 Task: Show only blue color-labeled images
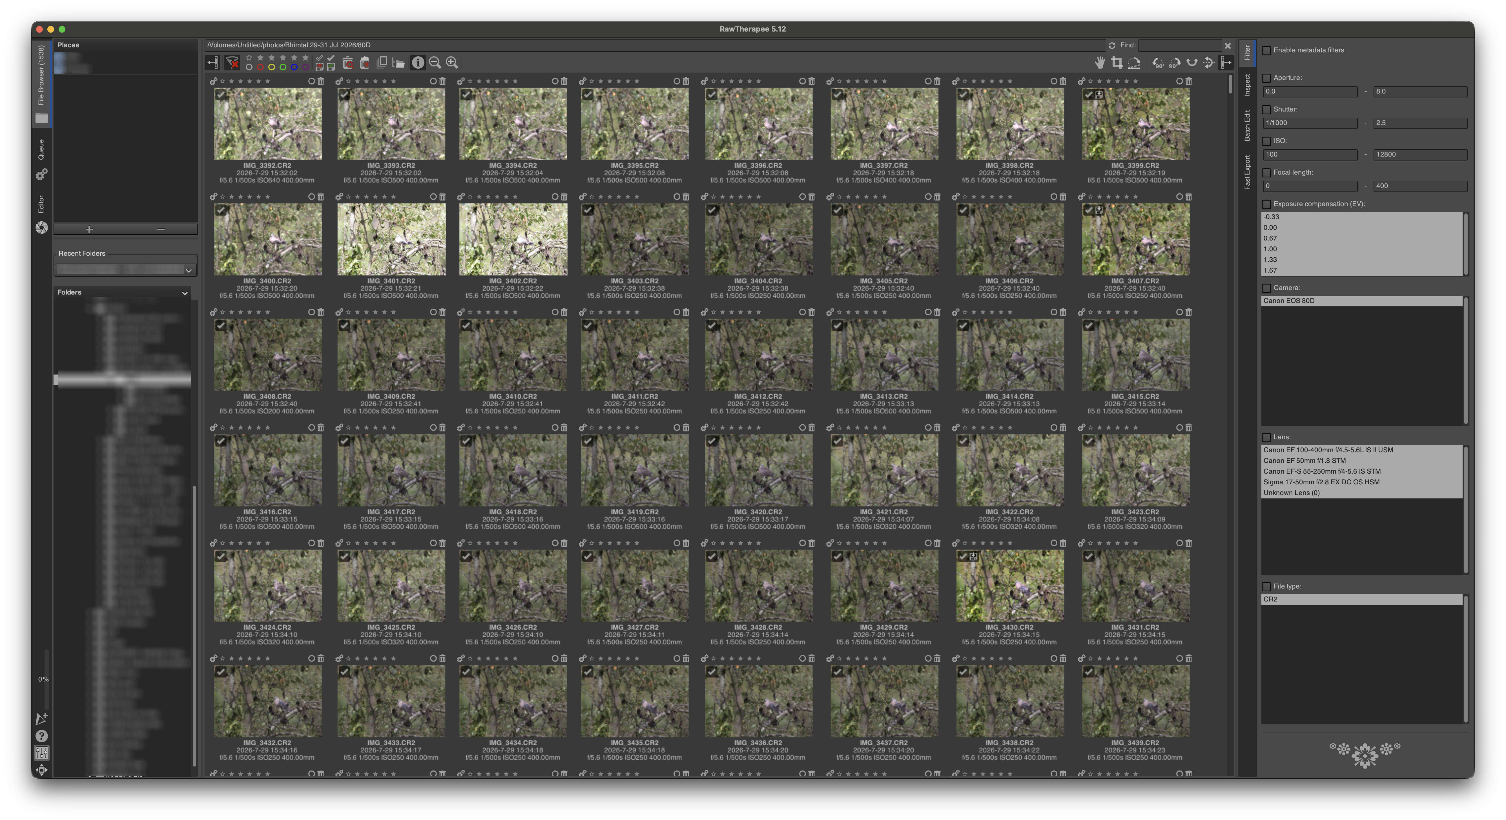point(294,67)
